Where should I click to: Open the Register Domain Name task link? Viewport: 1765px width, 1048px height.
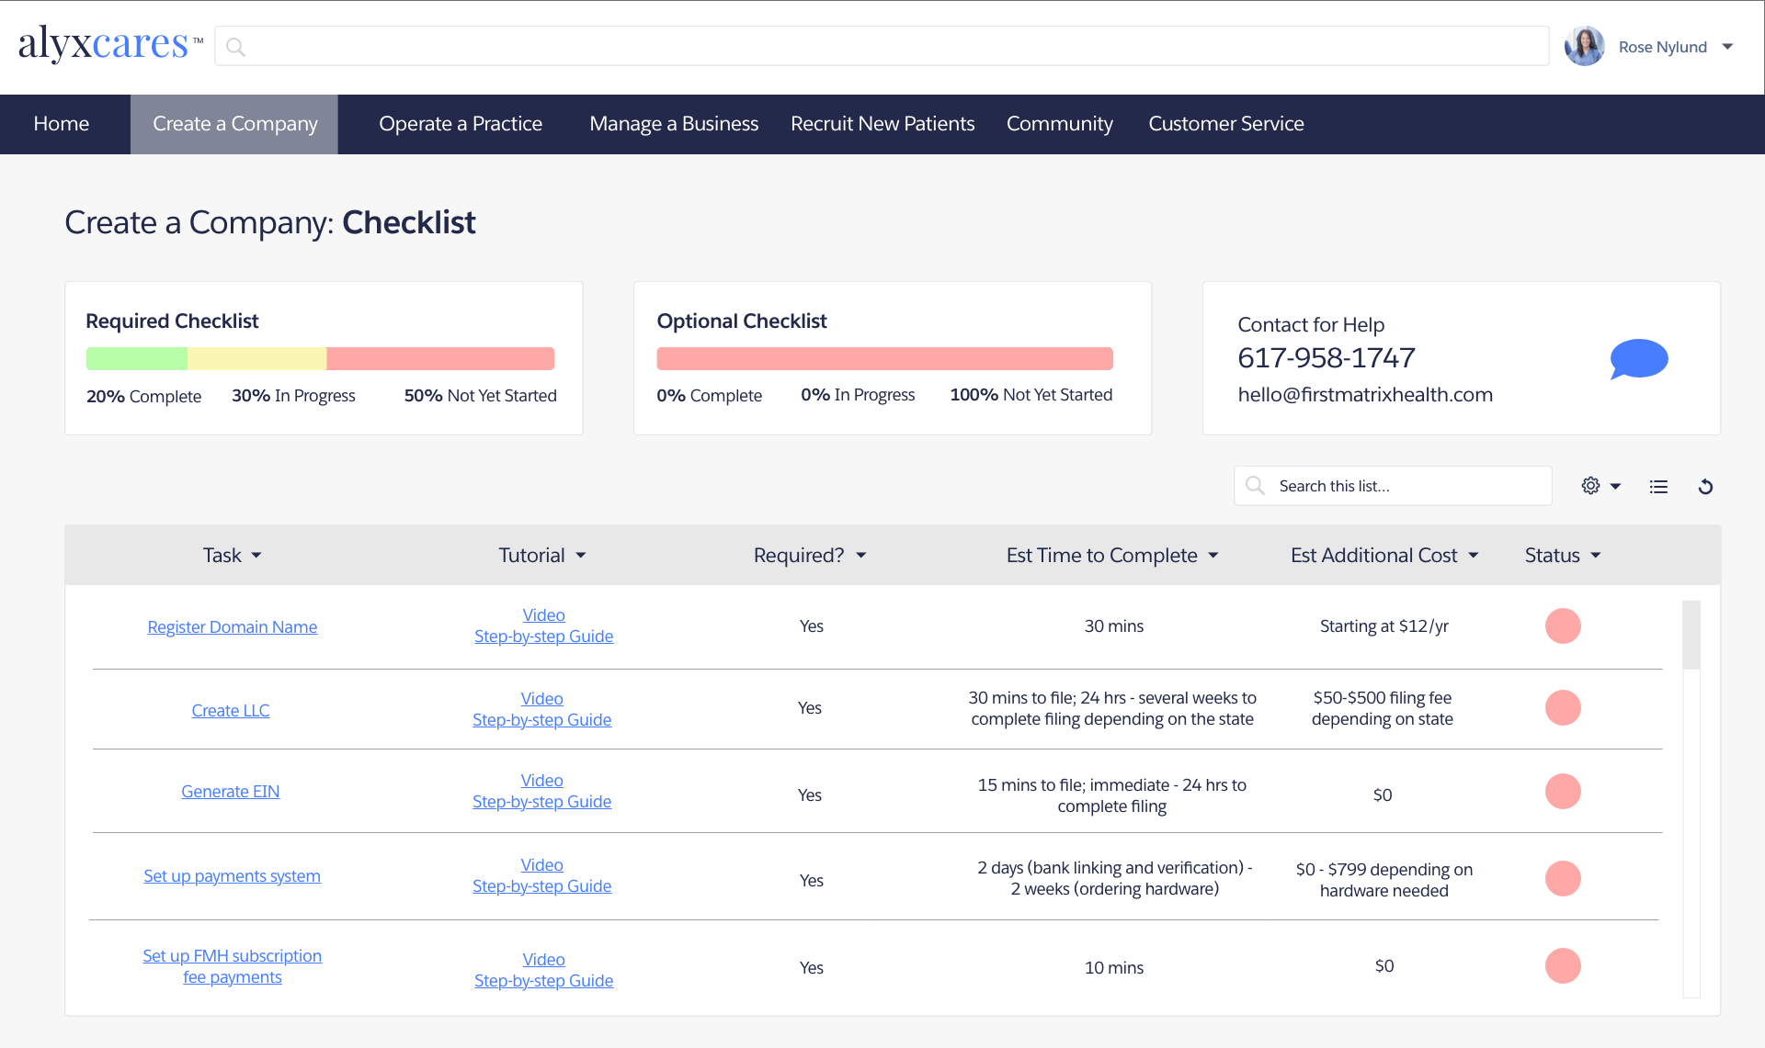coord(232,626)
